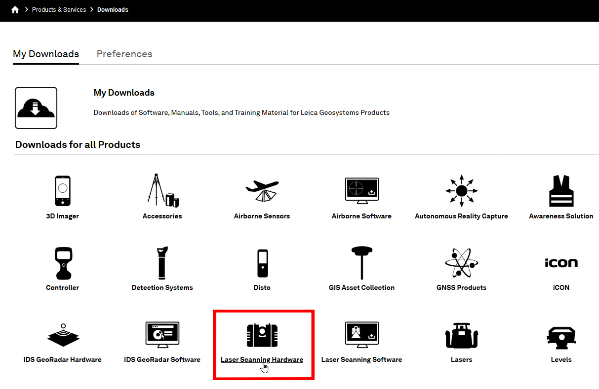Click the Accessories label
599x389 pixels.
162,216
